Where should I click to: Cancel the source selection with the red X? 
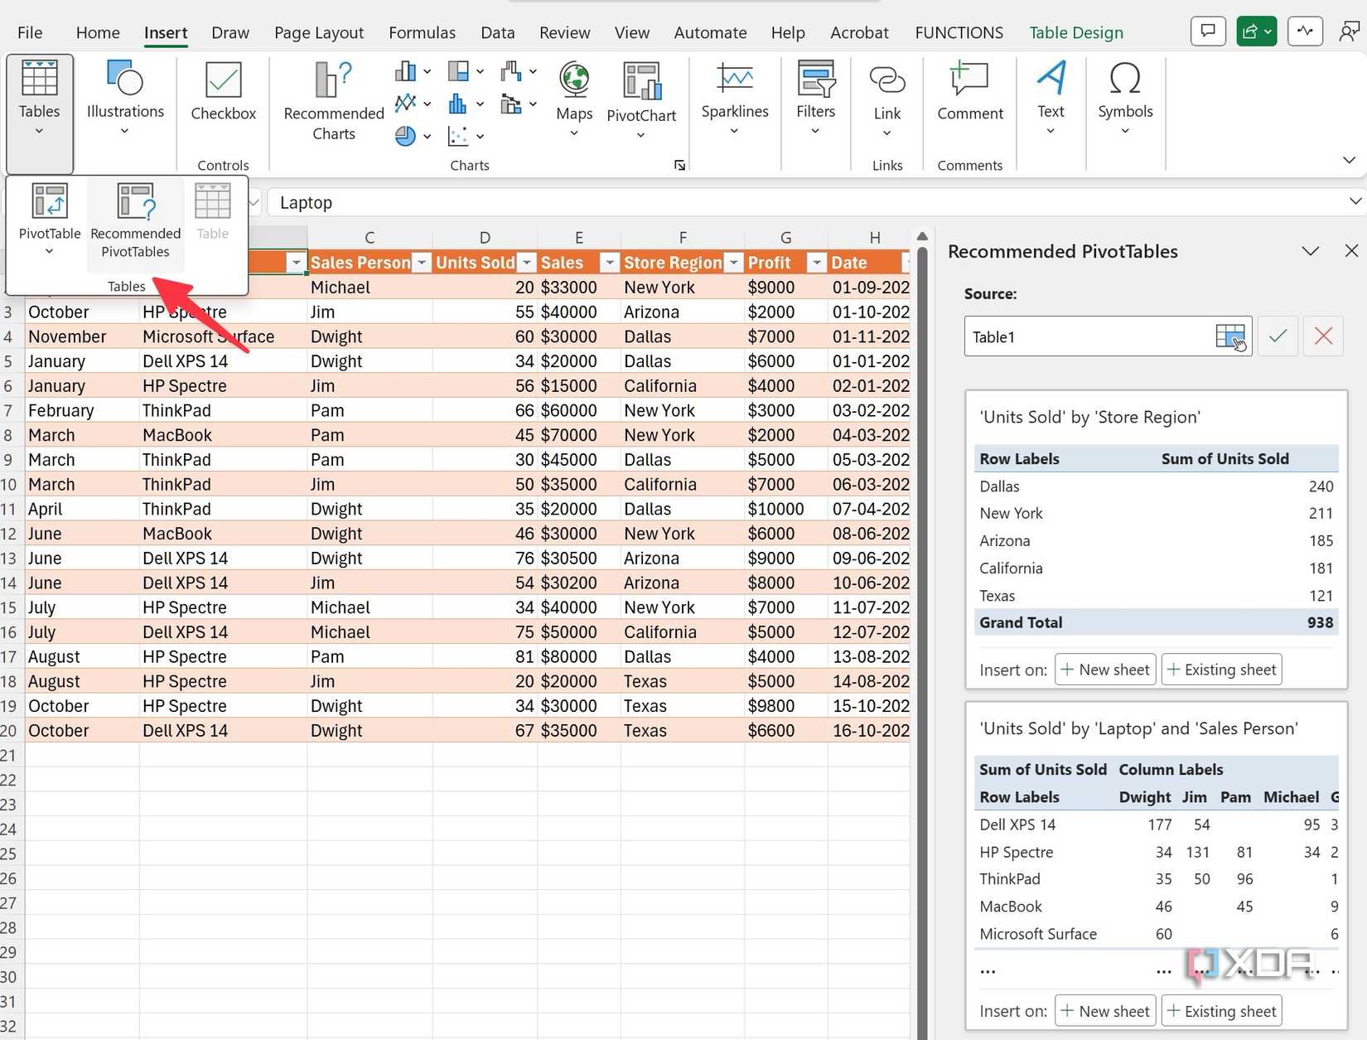tap(1323, 336)
